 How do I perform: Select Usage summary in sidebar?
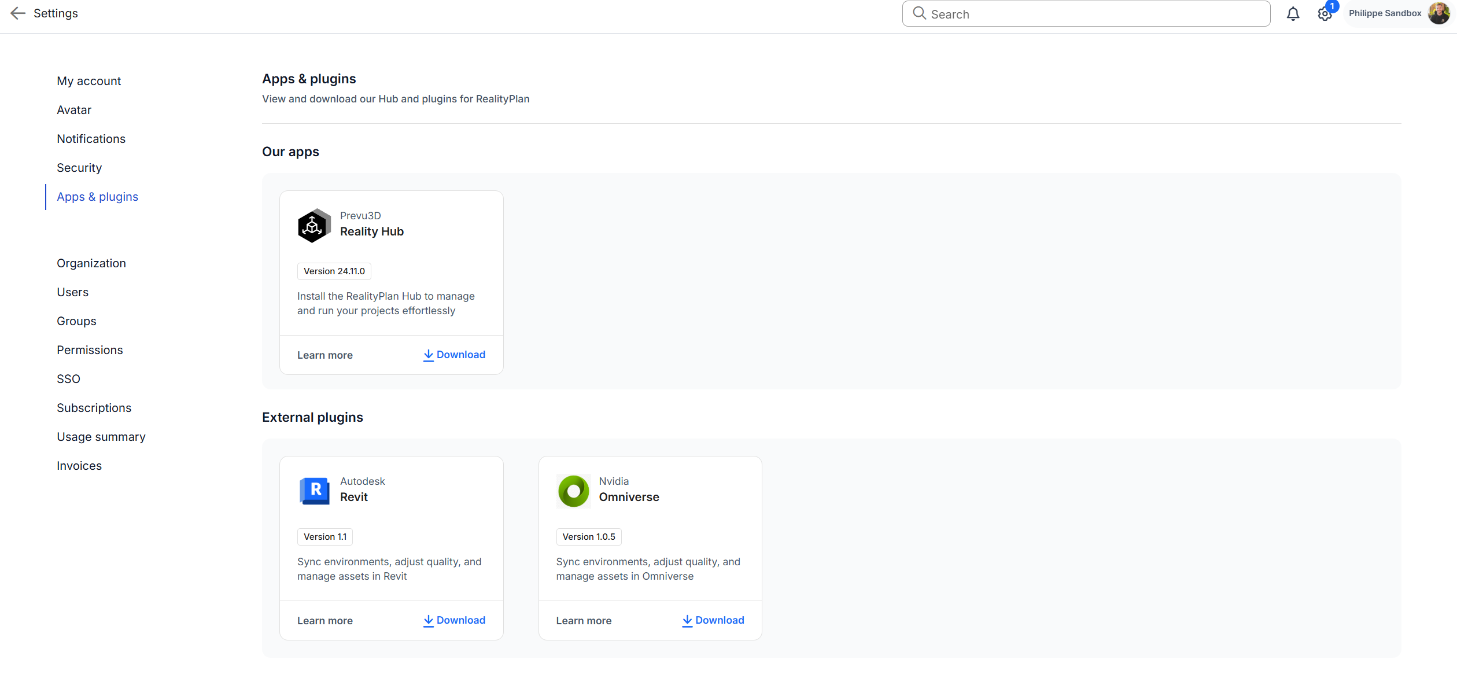tap(101, 437)
